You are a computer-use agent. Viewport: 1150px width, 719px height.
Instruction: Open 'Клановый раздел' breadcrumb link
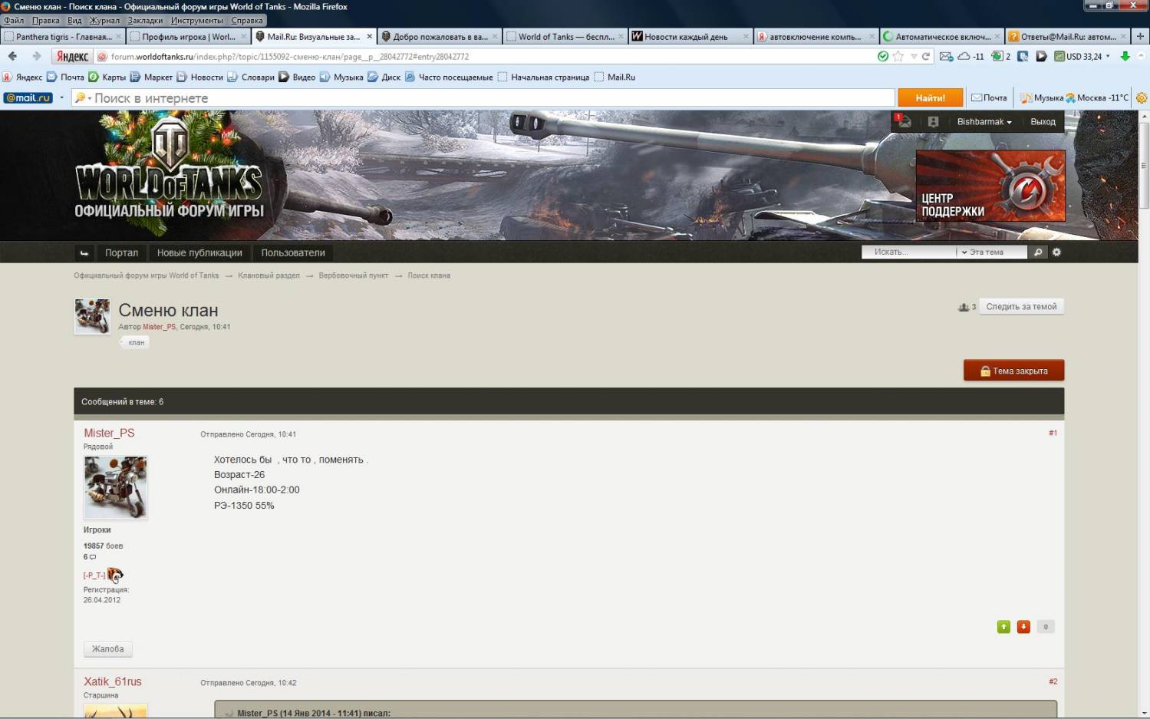pos(269,275)
